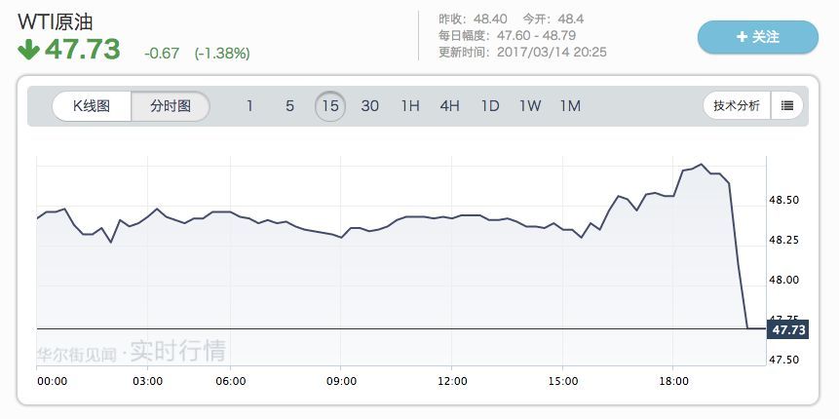Click the 09:00 marker on the time axis
The height and width of the screenshot is (419, 839).
(x=341, y=381)
